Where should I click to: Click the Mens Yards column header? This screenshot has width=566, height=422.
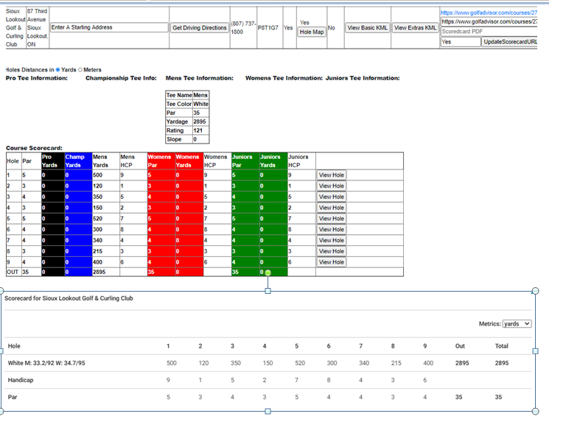106,161
